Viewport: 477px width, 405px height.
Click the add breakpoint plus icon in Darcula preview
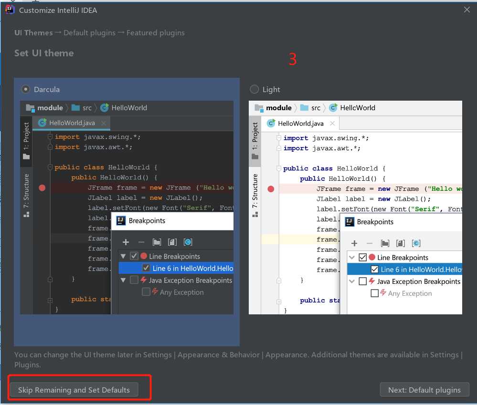point(126,242)
